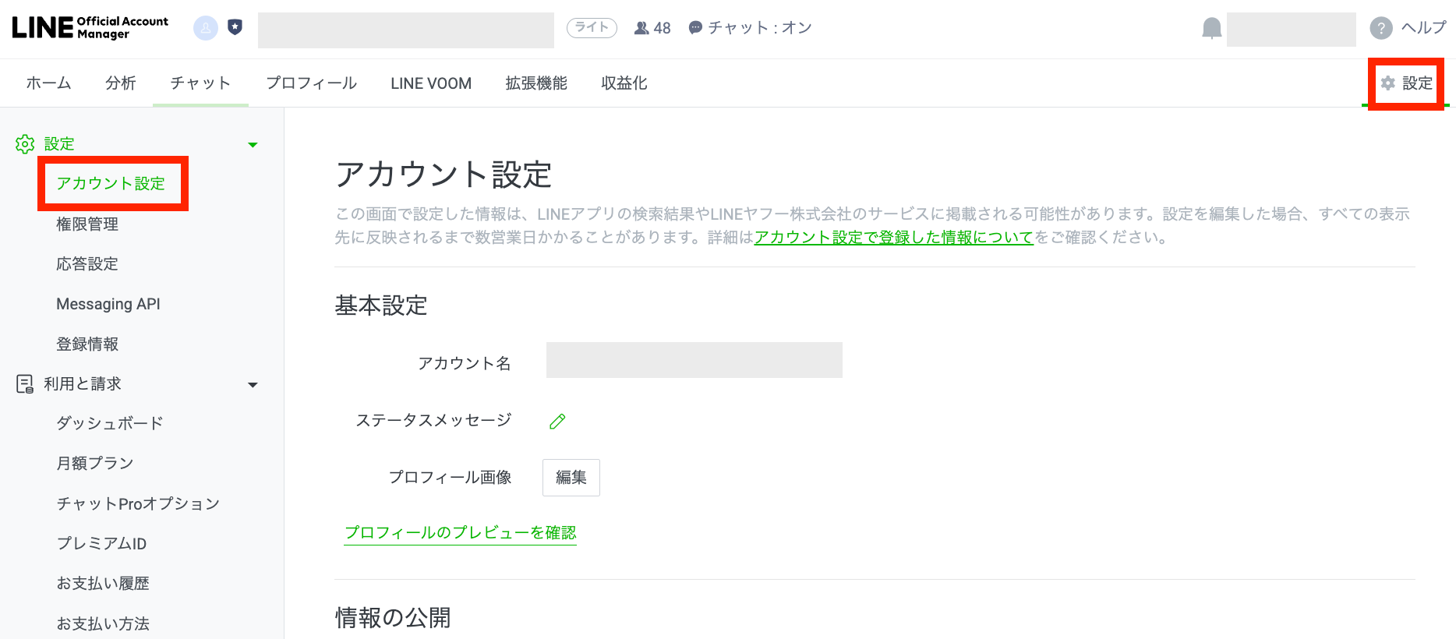Open the チャット tab

tap(200, 83)
